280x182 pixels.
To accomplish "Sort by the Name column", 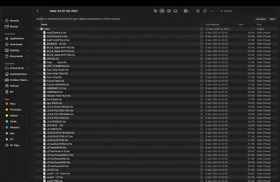I will pyautogui.click(x=44, y=24).
